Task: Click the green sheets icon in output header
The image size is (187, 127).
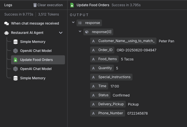Action: point(72,5)
